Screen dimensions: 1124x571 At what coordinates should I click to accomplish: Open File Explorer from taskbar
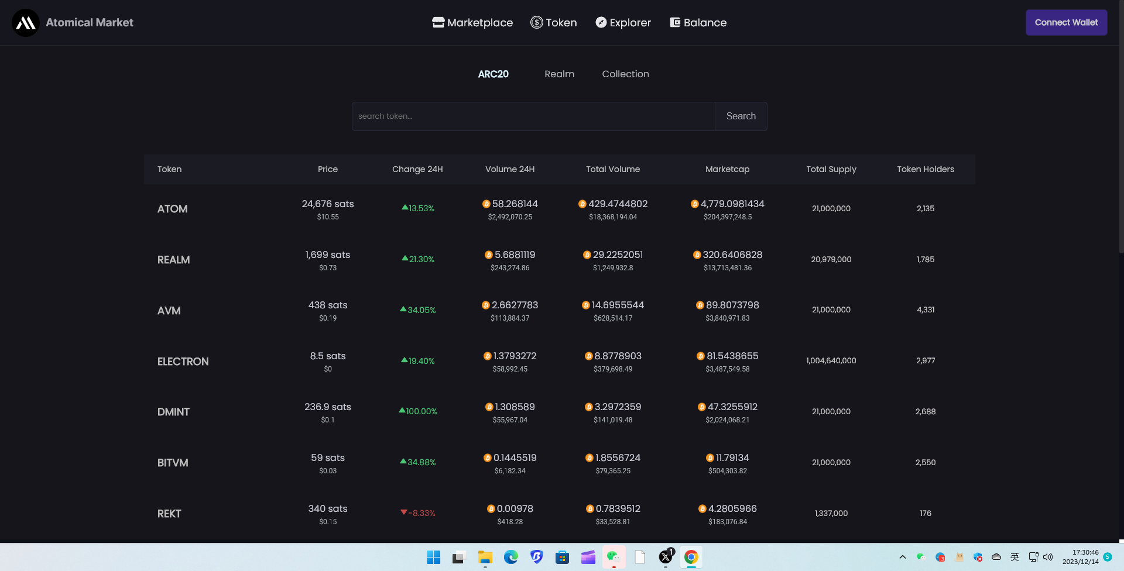(x=485, y=558)
